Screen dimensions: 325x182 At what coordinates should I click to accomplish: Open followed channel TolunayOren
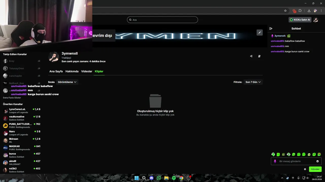point(22,68)
